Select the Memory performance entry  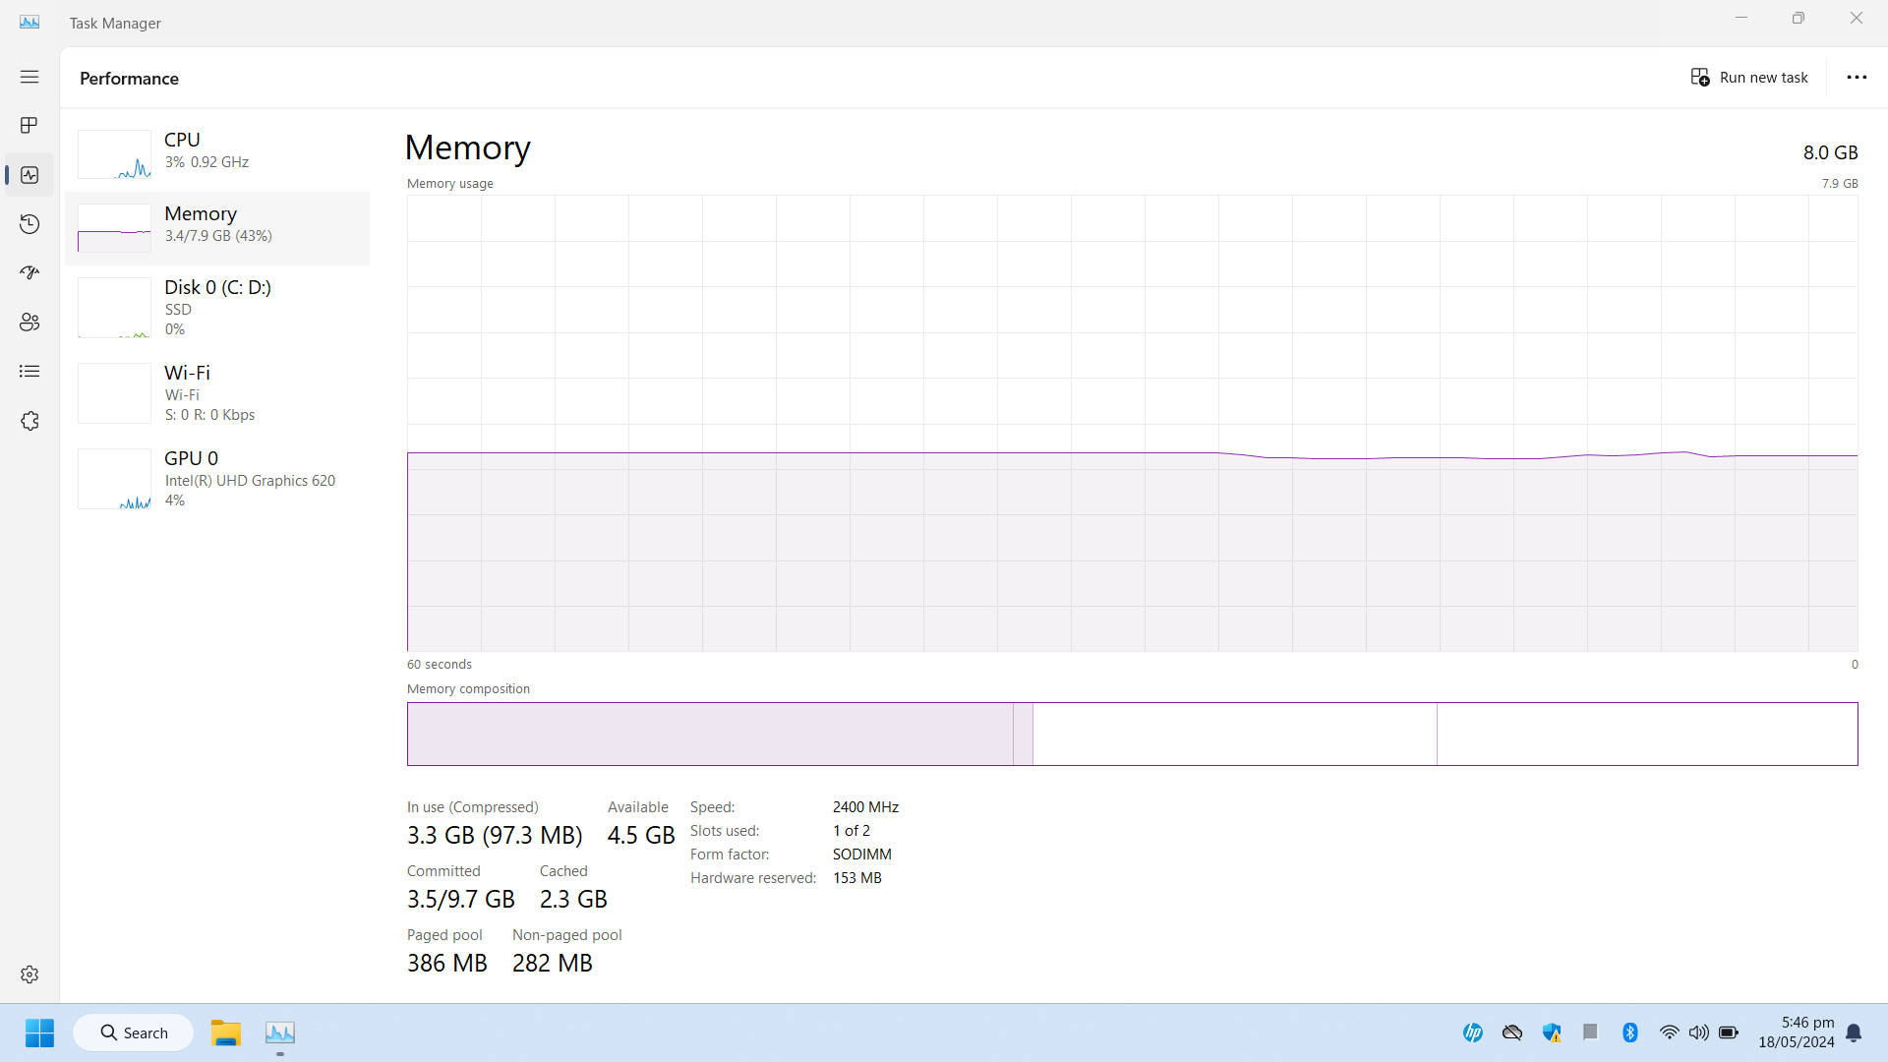(217, 228)
